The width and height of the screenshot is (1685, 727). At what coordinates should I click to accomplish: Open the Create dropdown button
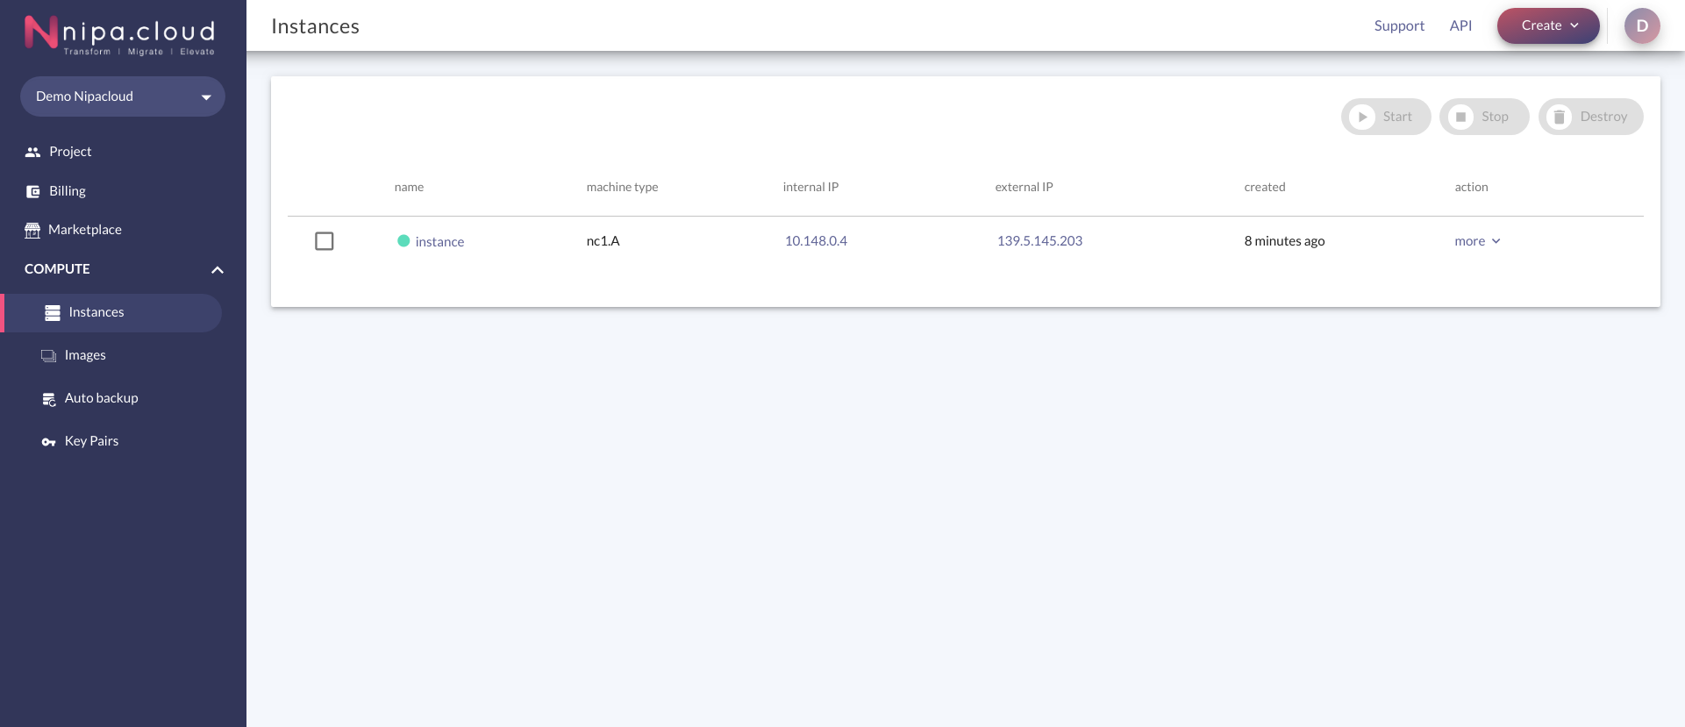(x=1548, y=25)
